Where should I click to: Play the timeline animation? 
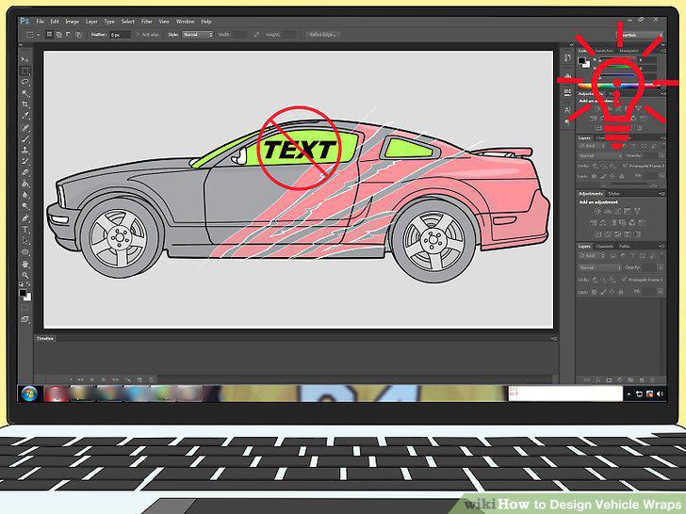(x=104, y=379)
